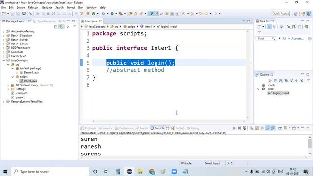This screenshot has width=313, height=176.
Task: Click the Run (green play) toolbar button
Action: (112, 14)
